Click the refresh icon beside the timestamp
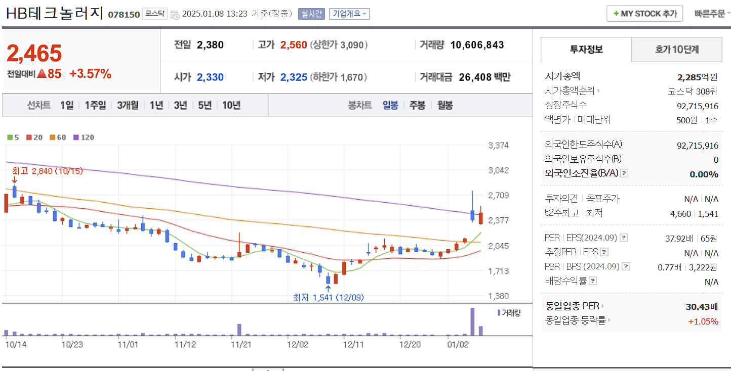 [175, 14]
